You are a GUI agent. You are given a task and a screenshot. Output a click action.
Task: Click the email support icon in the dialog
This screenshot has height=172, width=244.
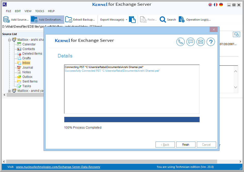point(201,42)
